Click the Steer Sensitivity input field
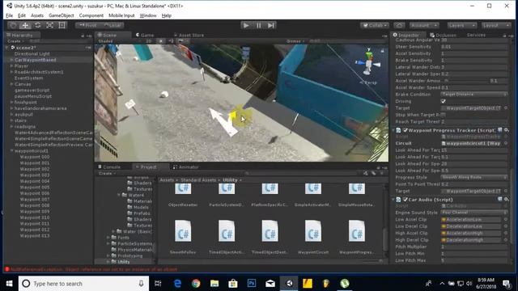 point(474,47)
